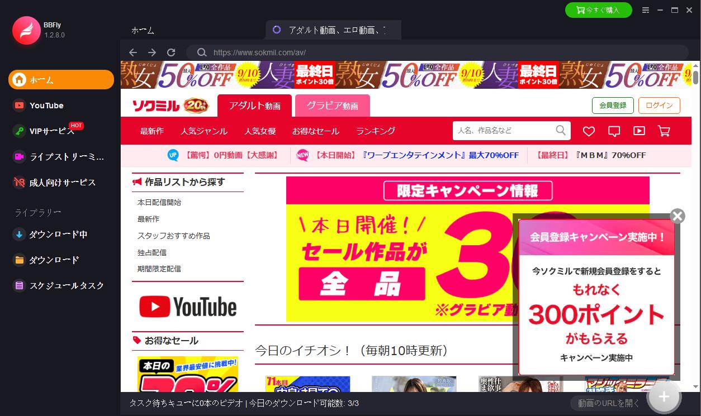
Task: Click the ワープエンタテインメント 最大70%OFF link
Action: coord(416,155)
